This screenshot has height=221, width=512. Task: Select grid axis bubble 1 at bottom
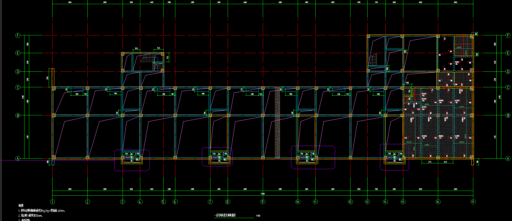[53, 202]
